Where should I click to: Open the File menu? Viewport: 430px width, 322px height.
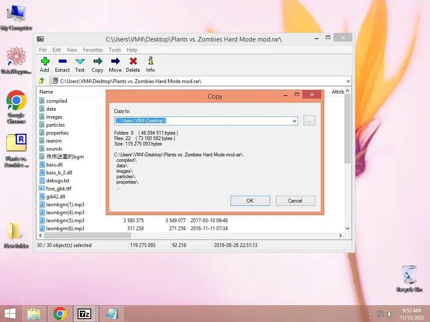pyautogui.click(x=43, y=50)
